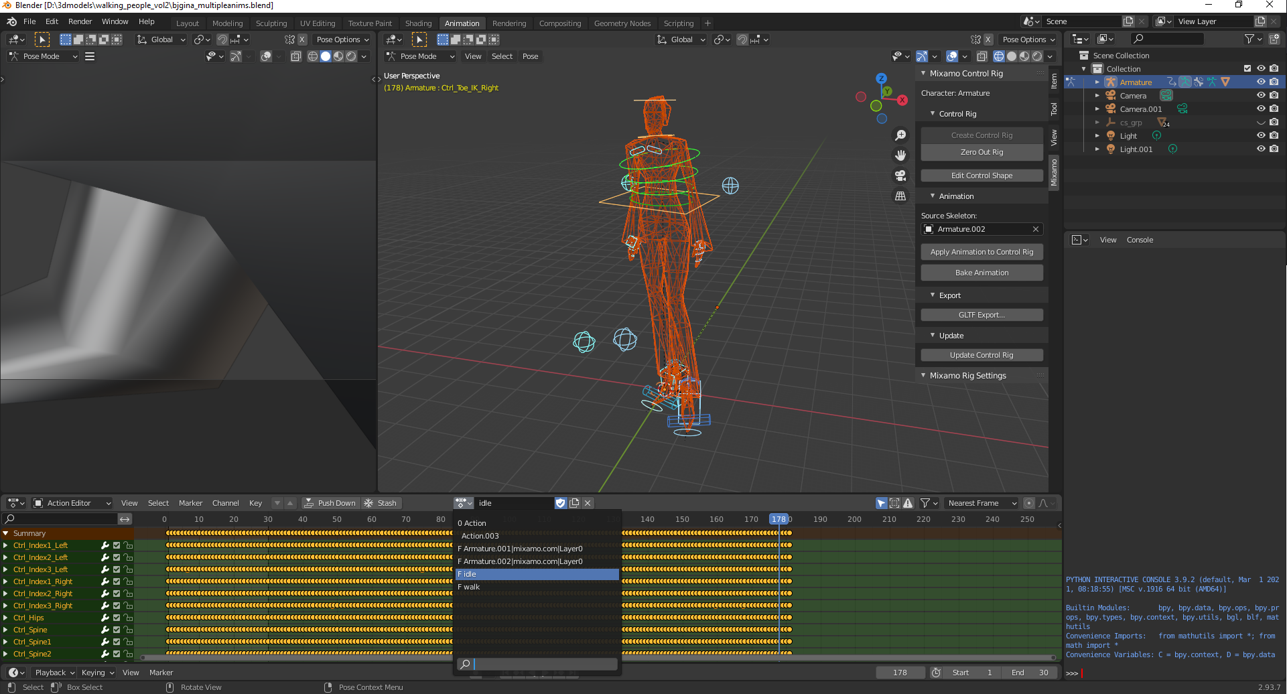Click Apply Animation to Control Rig
The width and height of the screenshot is (1287, 694).
pos(981,252)
